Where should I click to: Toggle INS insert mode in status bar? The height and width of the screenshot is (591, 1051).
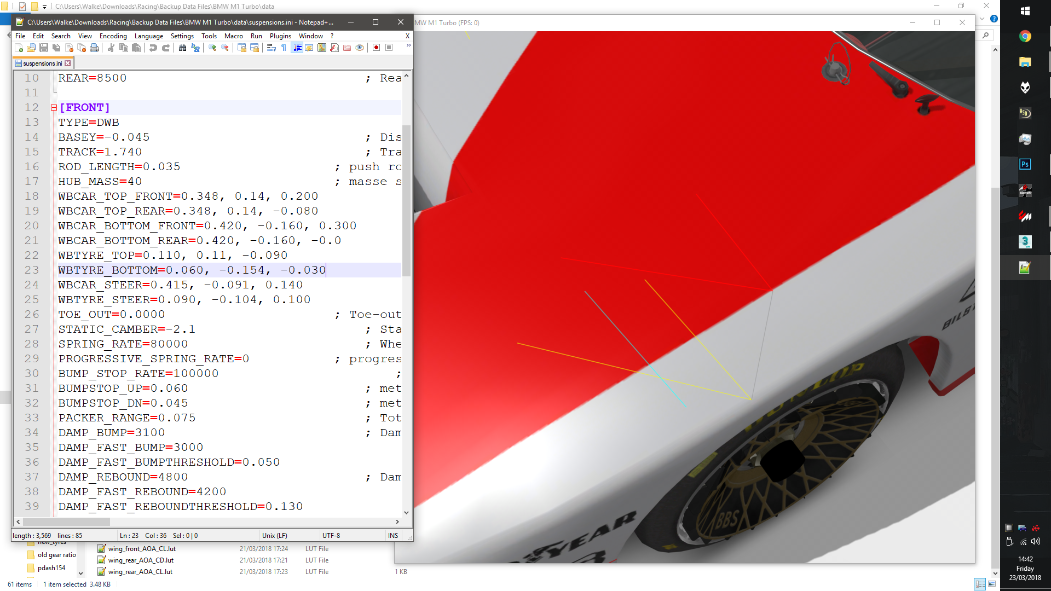click(x=393, y=536)
